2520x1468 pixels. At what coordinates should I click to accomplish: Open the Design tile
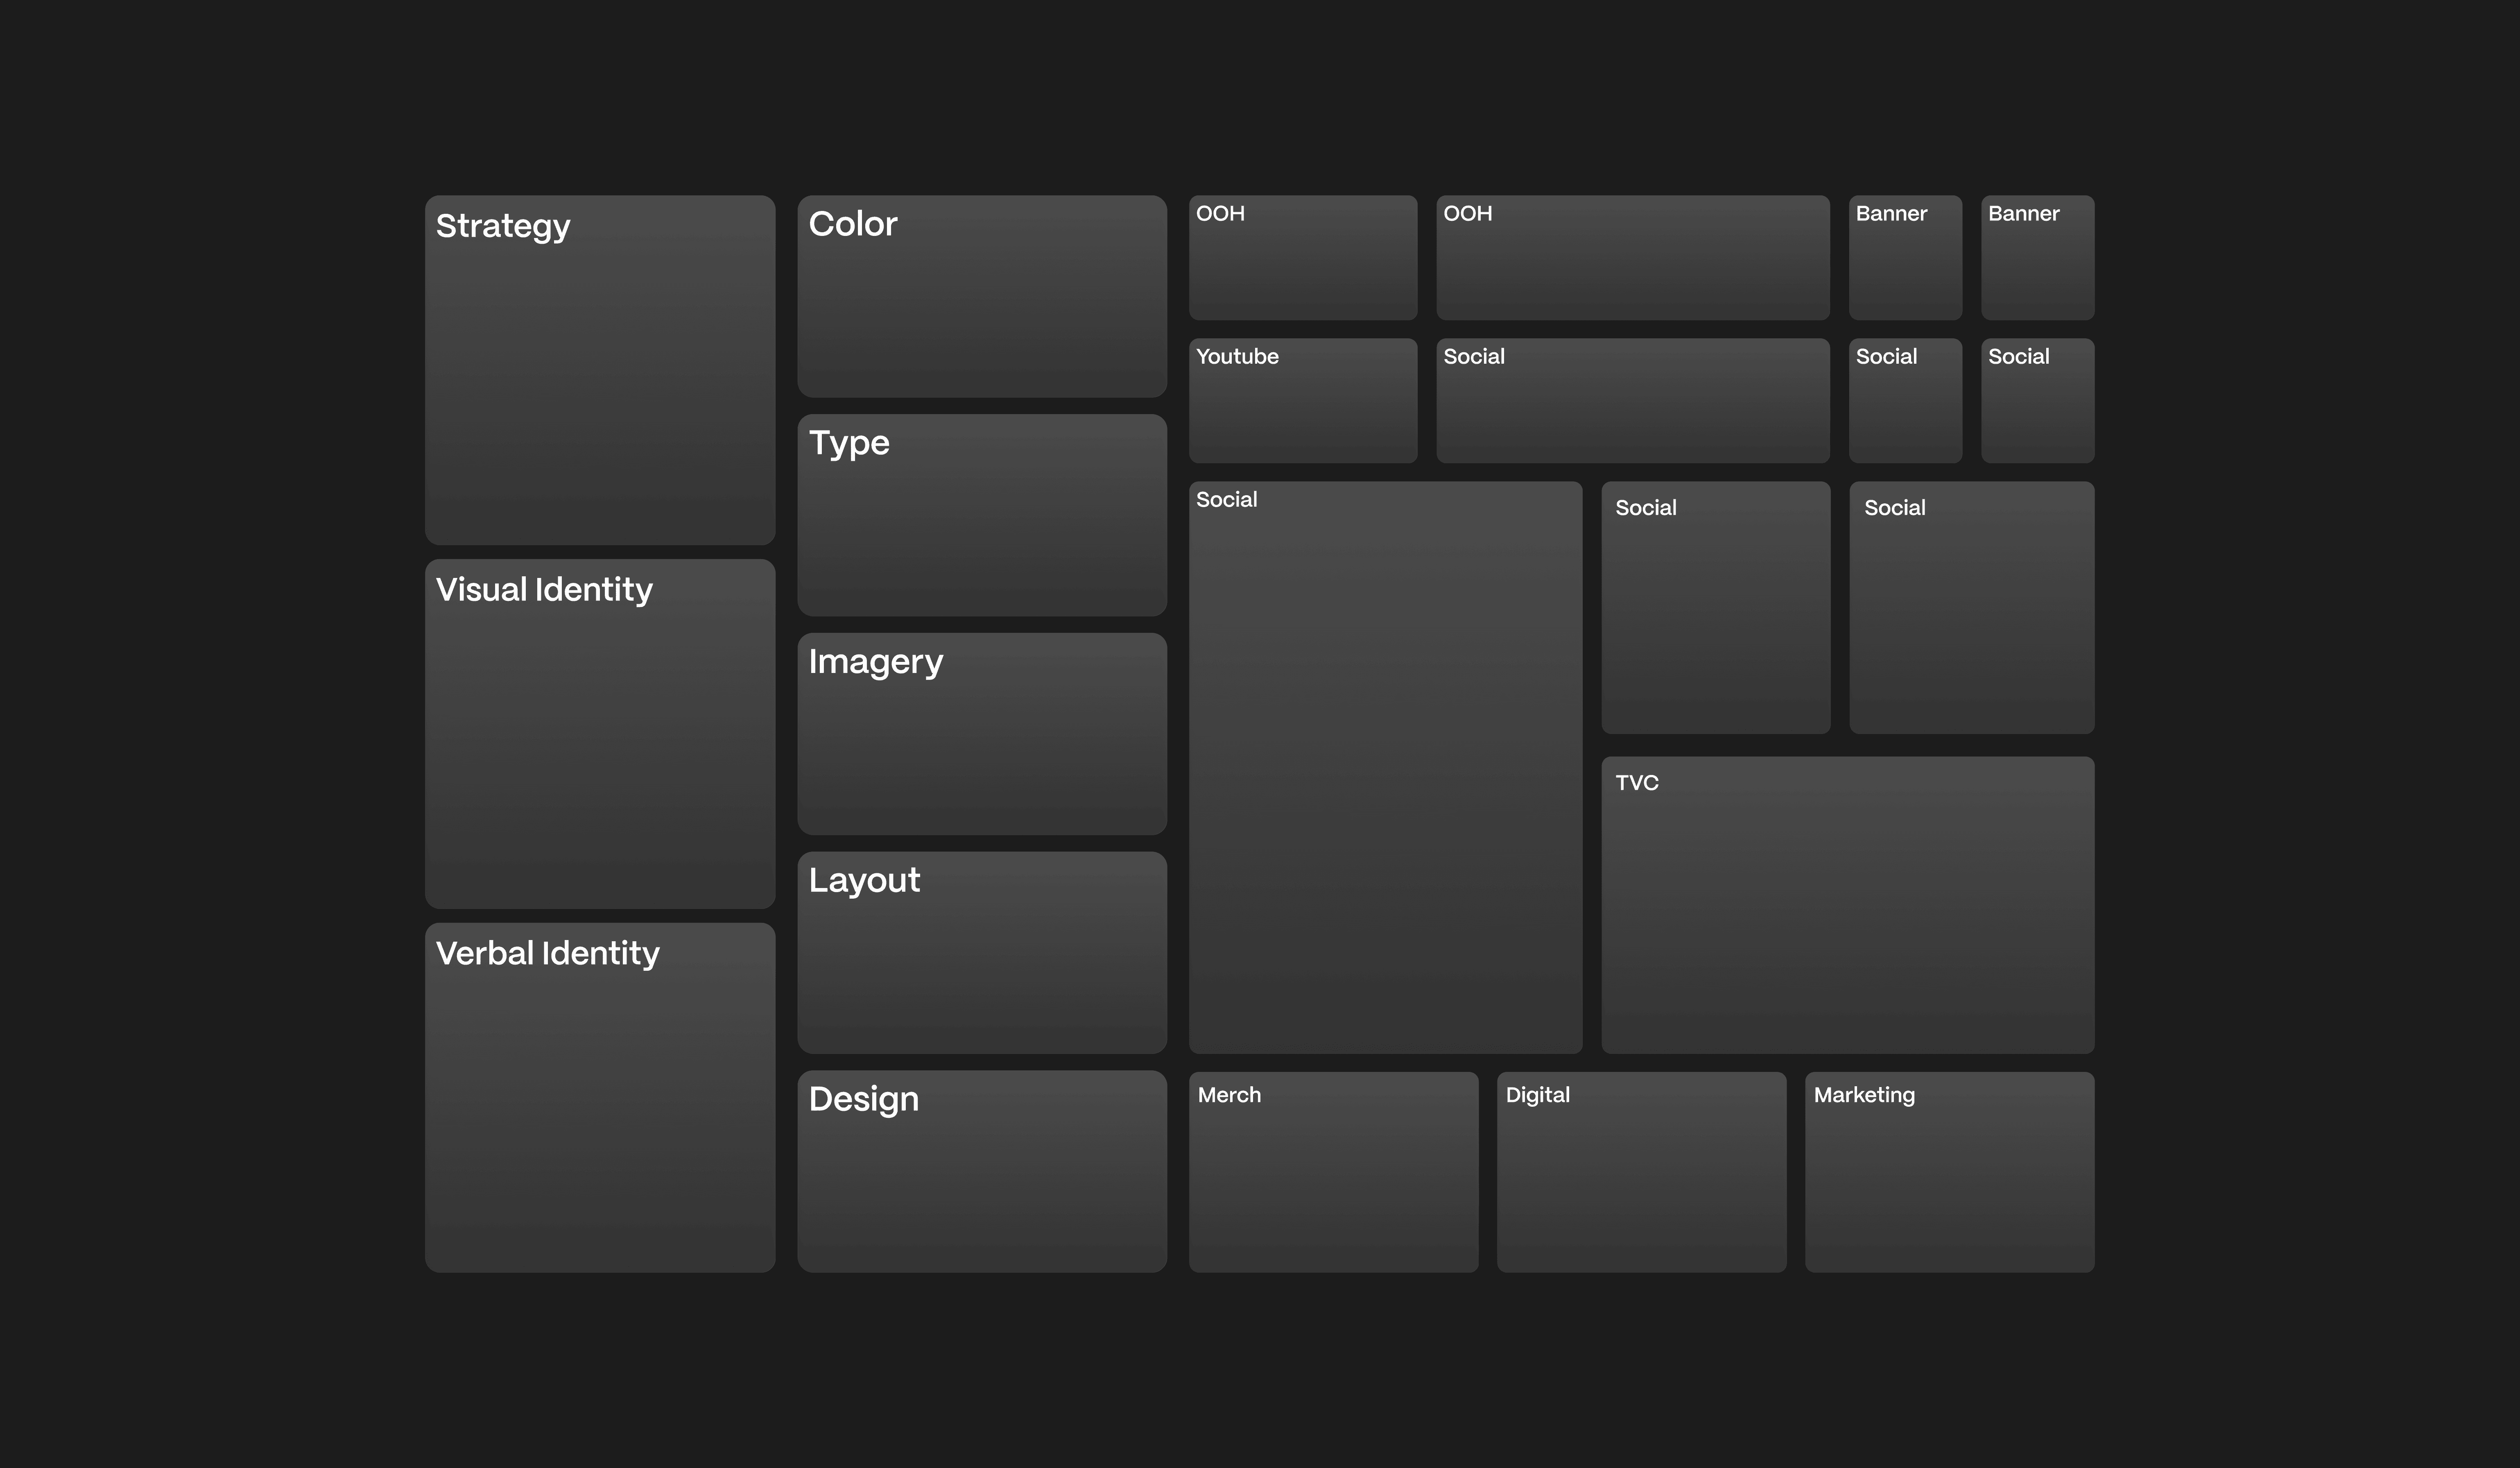(982, 1171)
